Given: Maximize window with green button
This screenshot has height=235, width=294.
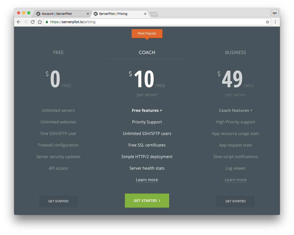Looking at the screenshot, I should click(x=29, y=13).
